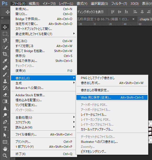Choose 書き出しの環境設定...
The height and width of the screenshot is (160, 152).
coord(112,90)
